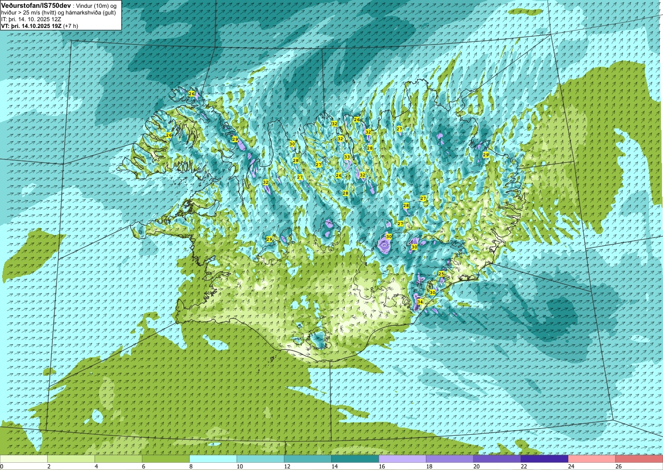Select the legend scale number 22
The width and height of the screenshot is (663, 470).
[524, 466]
